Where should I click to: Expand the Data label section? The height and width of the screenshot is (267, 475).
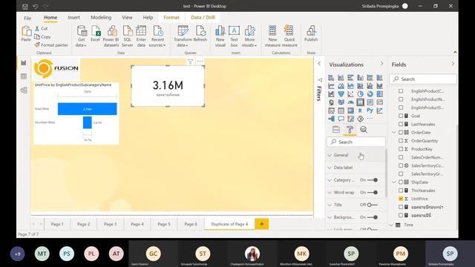[x=356, y=168]
